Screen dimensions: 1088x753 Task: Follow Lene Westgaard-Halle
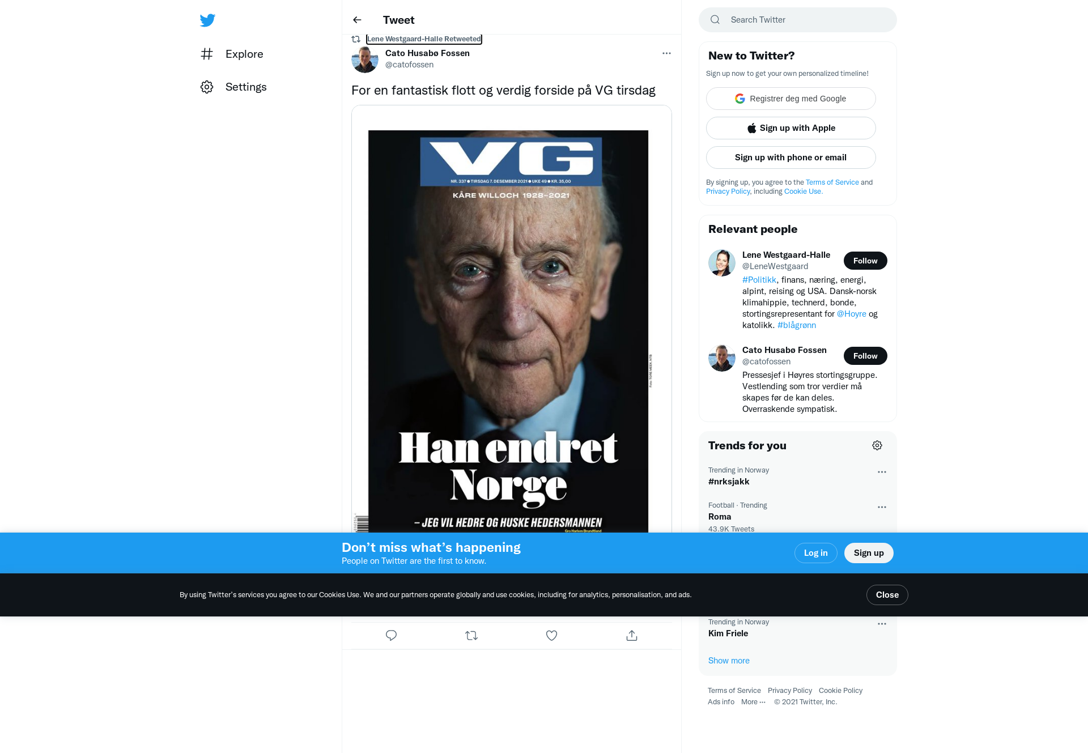[865, 261]
